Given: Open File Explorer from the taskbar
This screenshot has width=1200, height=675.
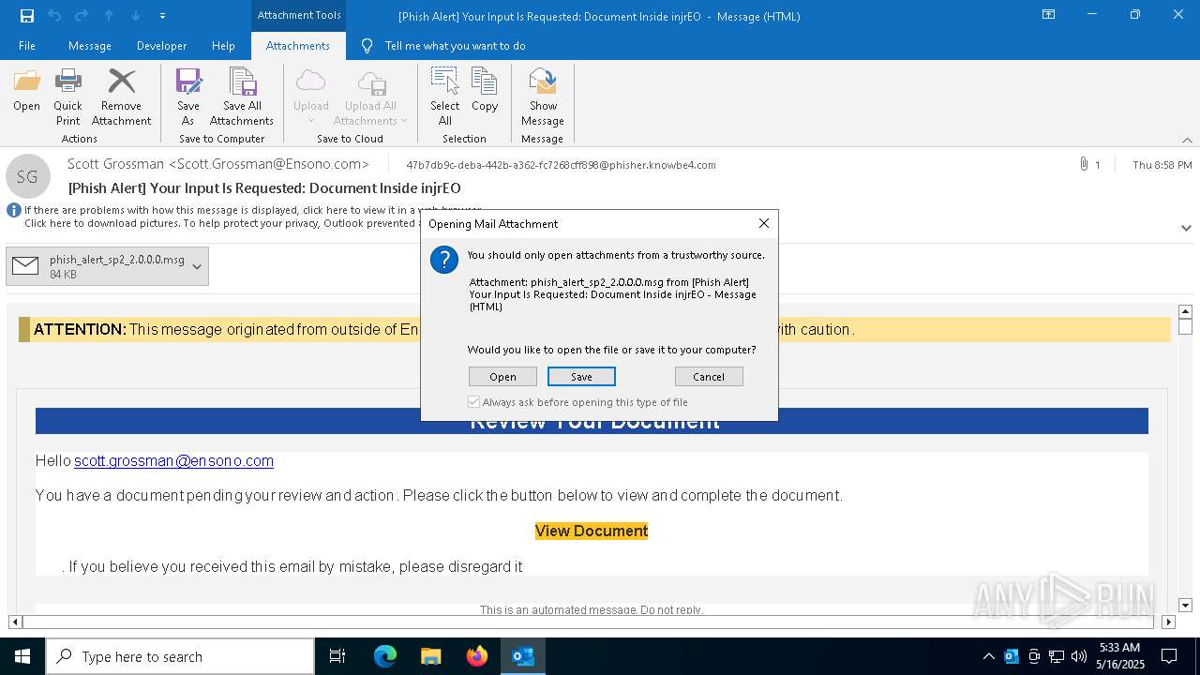Looking at the screenshot, I should [x=430, y=656].
